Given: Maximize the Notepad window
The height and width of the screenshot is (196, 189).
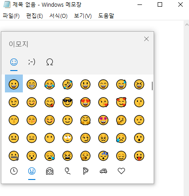Looking at the screenshot, I should (160, 4).
